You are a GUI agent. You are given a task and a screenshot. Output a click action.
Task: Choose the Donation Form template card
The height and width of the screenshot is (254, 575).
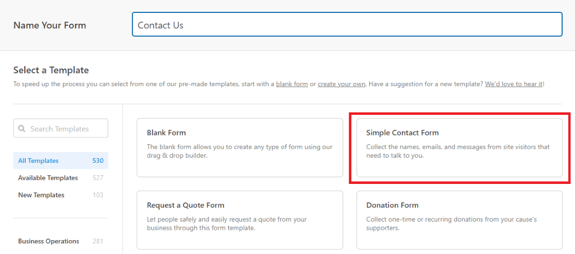(460, 220)
